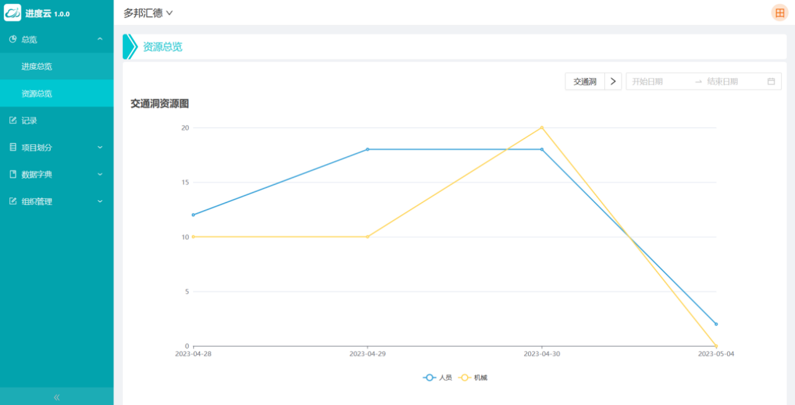Toggle the 机械 legend series

click(473, 378)
